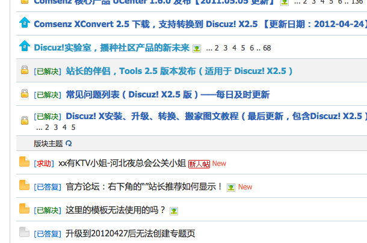
Task: Go to page 3 of Discuz! X安装 tutorial
Action: pos(56,128)
